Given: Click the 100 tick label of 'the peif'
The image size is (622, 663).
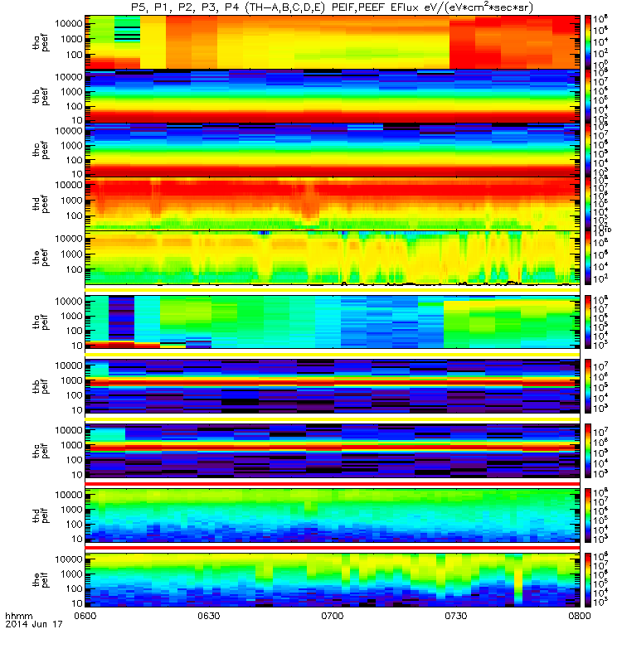Looking at the screenshot, I should click(x=75, y=588).
